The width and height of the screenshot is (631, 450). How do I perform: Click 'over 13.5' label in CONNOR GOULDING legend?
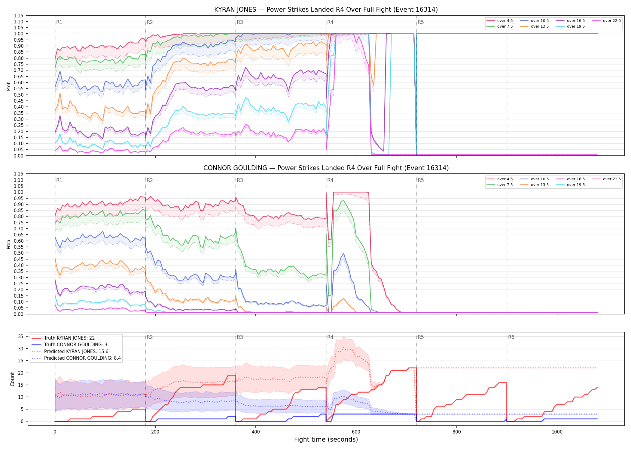(540, 185)
